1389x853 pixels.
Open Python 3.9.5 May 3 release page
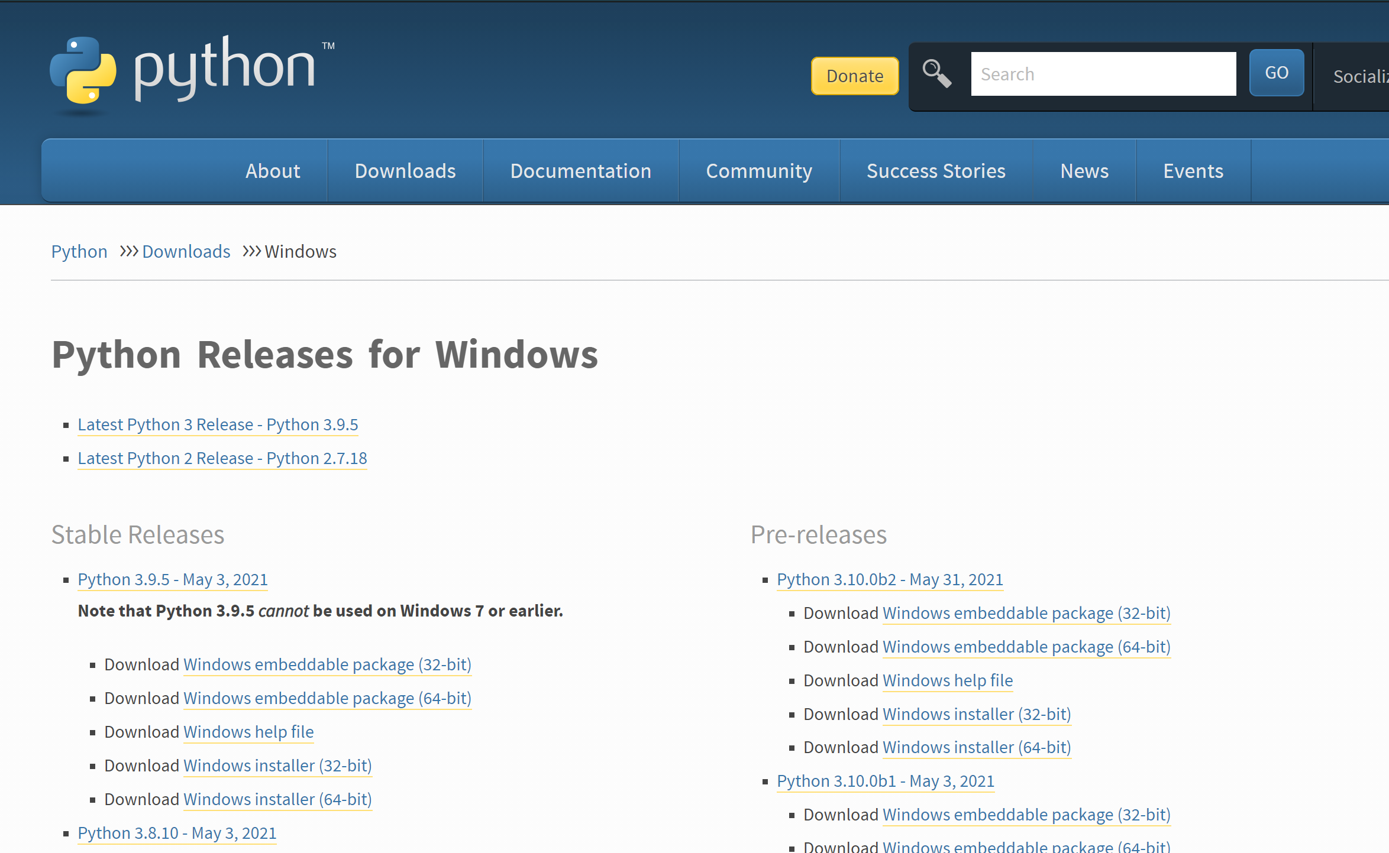(173, 579)
